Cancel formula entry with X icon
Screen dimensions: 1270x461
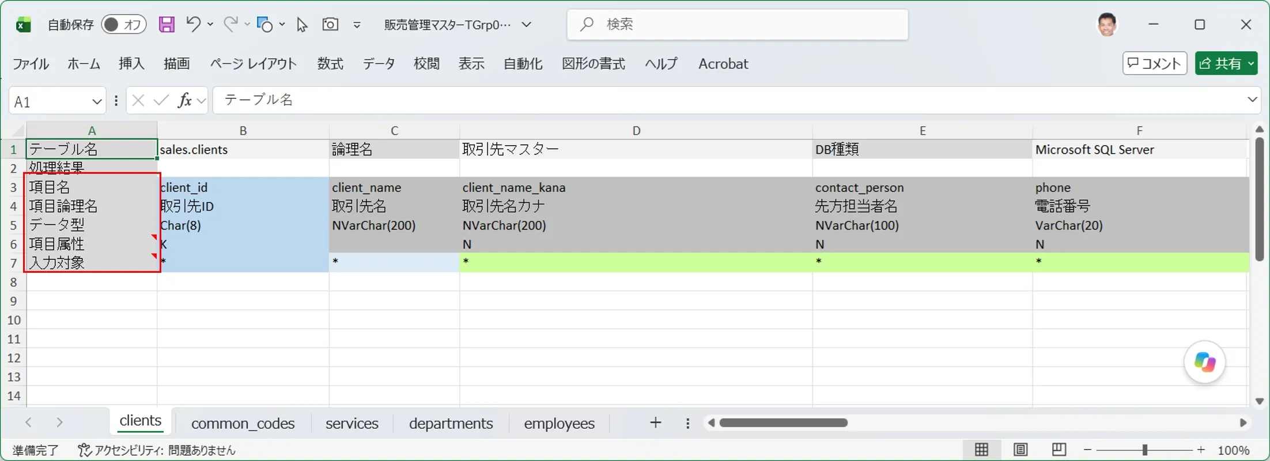click(x=138, y=101)
